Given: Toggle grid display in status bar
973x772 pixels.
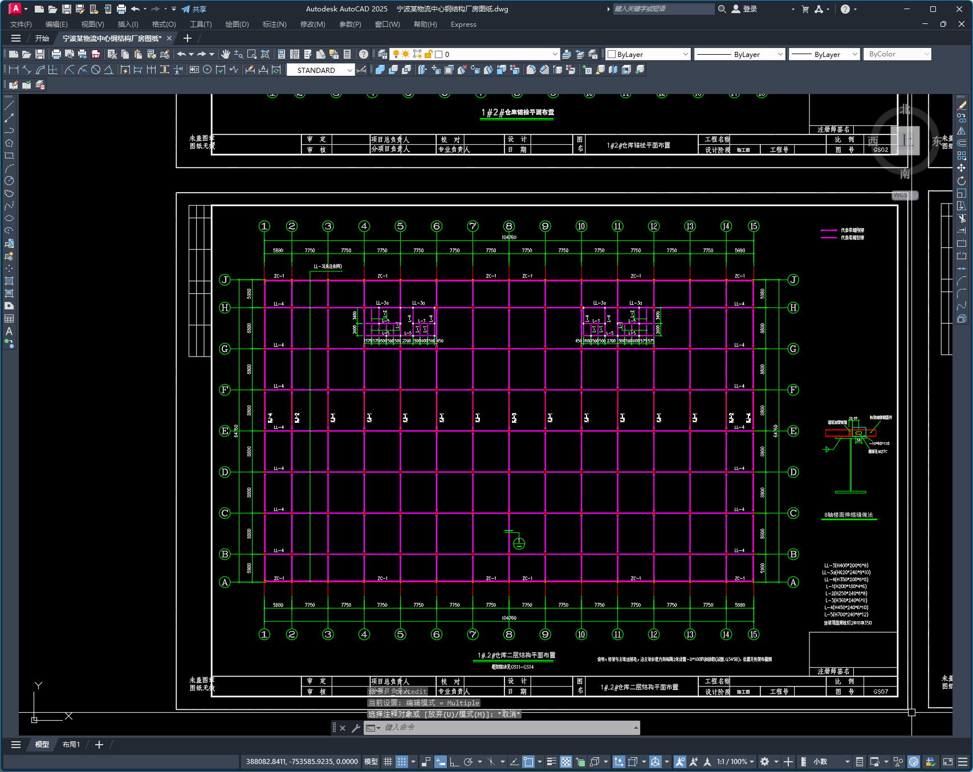Looking at the screenshot, I should click(x=388, y=762).
